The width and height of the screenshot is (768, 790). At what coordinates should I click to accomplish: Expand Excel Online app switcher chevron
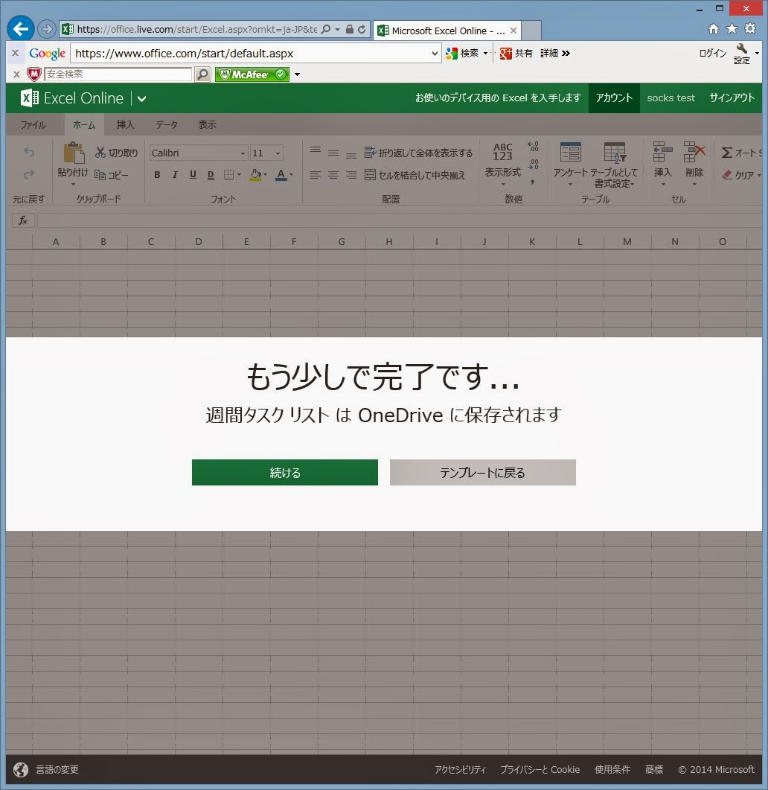(142, 99)
